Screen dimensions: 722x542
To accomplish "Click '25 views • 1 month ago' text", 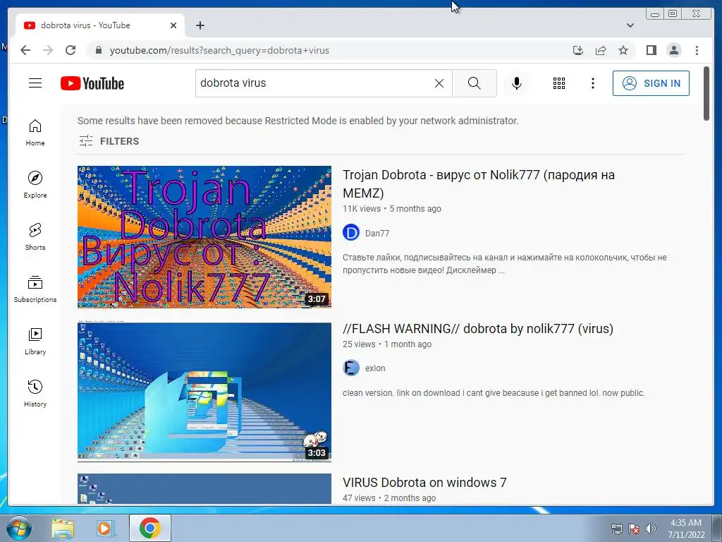I will (x=387, y=344).
